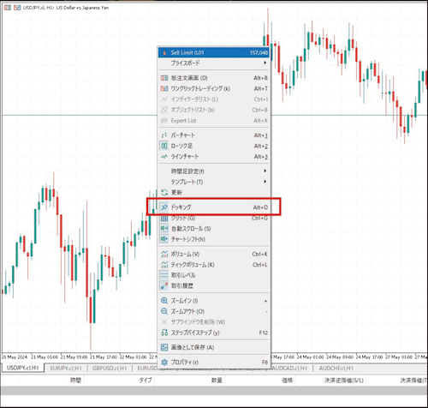428x408 pixels.
Task: Click the 更新 refresh icon
Action: click(x=164, y=193)
